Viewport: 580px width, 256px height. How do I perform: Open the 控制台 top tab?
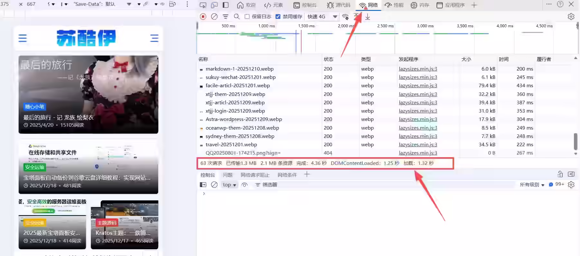click(x=305, y=5)
